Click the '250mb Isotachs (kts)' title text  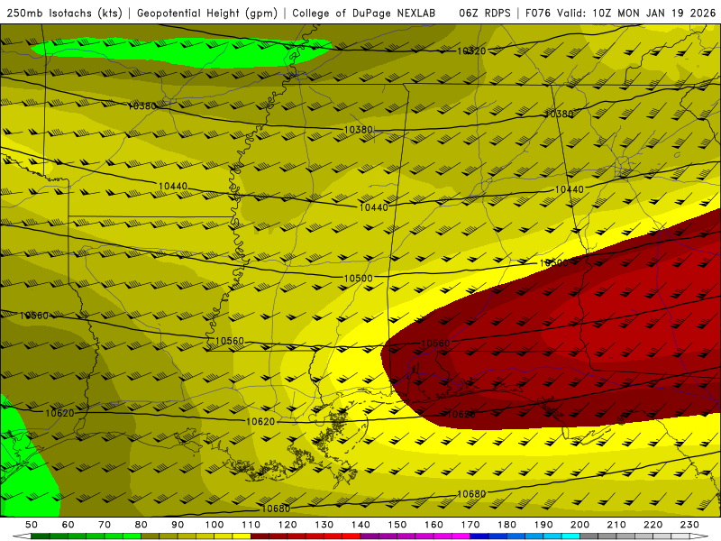64,14
